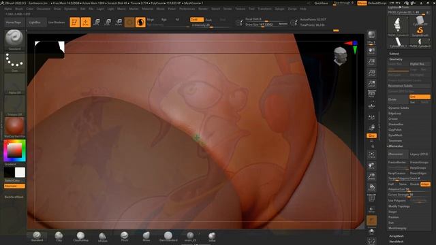
Task: Click the ZRemesher button
Action: click(398, 154)
